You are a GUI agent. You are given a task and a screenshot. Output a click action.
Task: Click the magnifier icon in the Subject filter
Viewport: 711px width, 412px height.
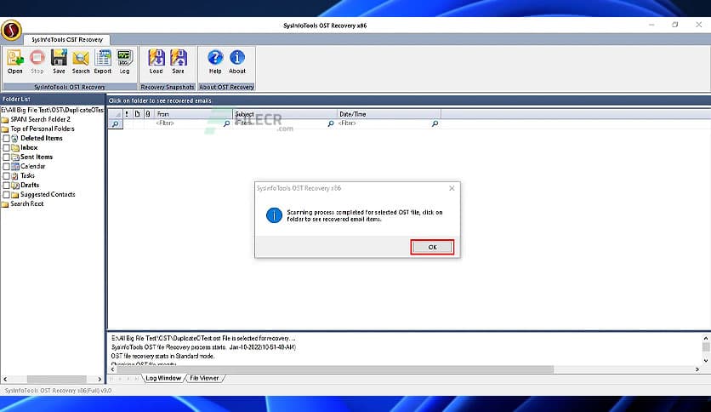click(x=331, y=123)
